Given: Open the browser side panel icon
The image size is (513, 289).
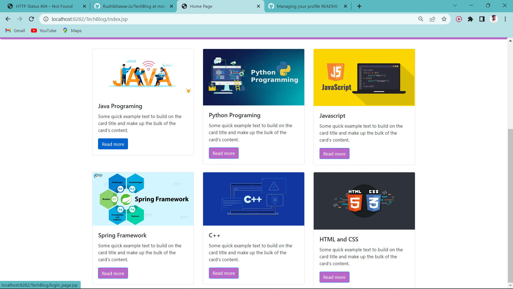Looking at the screenshot, I should pos(482,19).
